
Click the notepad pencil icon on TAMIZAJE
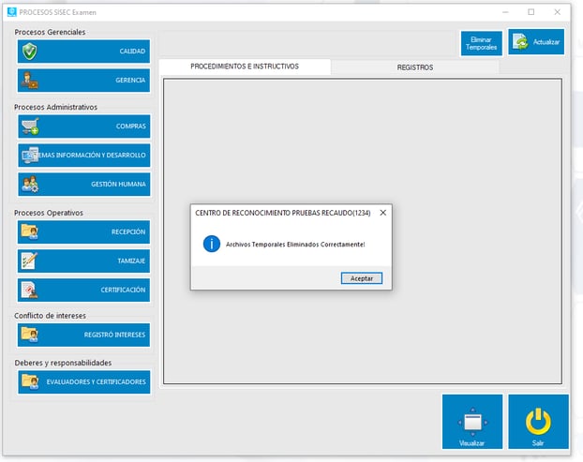coord(29,261)
